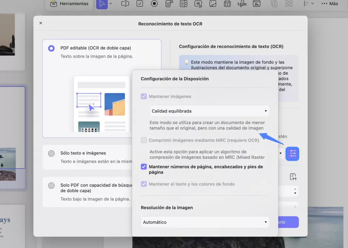Select the digital signature box tool
This screenshot has width=348, height=248.
click(257, 3)
